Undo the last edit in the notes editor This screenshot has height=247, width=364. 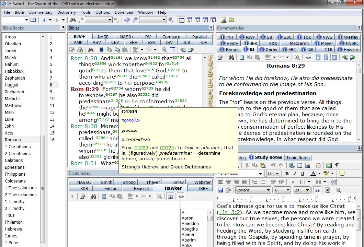tap(273, 165)
